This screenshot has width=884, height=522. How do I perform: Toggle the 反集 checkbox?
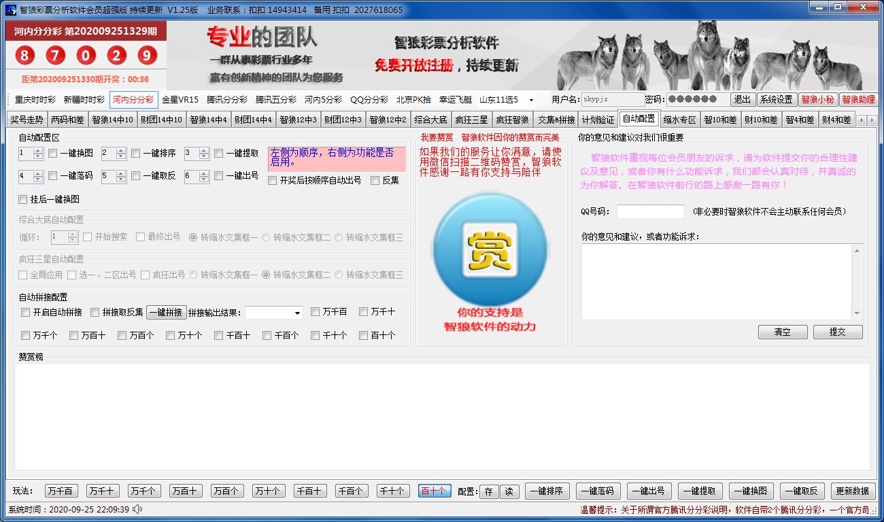[x=375, y=181]
